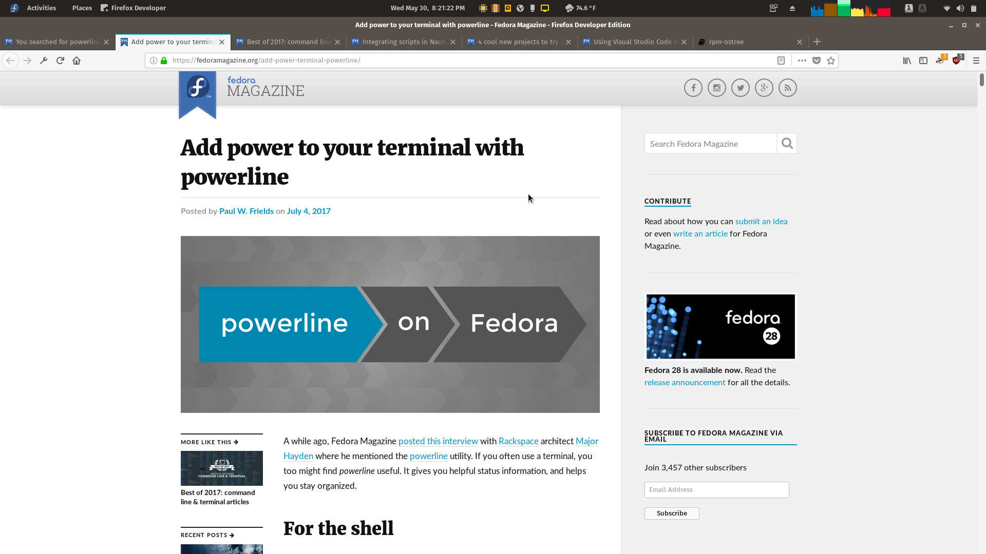Open the GNOME Activities overview
The width and height of the screenshot is (986, 554).
(41, 8)
